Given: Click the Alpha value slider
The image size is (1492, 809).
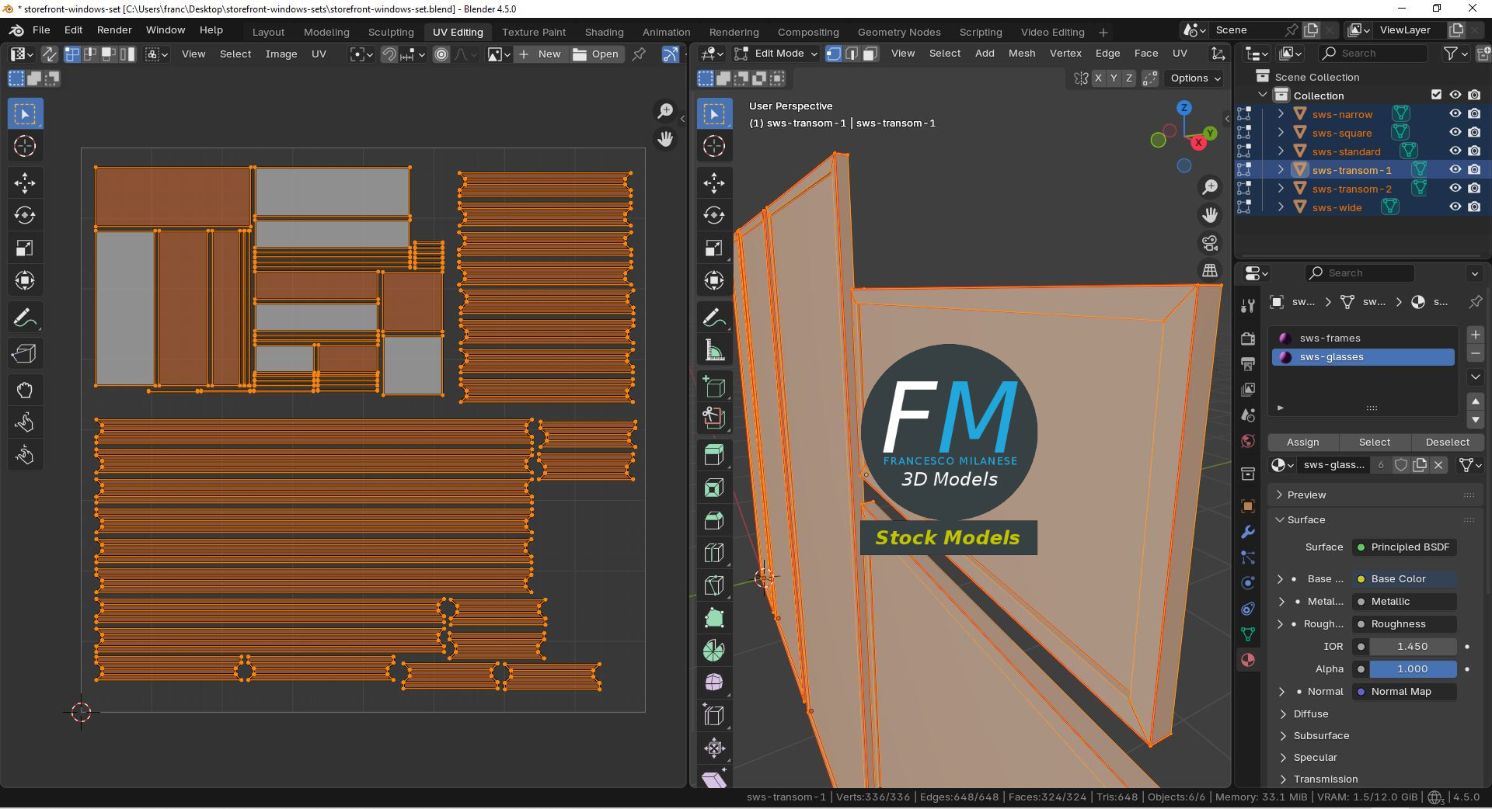Looking at the screenshot, I should point(1412,668).
